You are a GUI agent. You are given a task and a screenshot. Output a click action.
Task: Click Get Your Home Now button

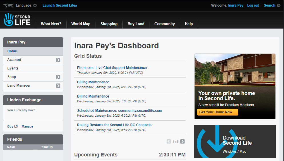click(217, 112)
